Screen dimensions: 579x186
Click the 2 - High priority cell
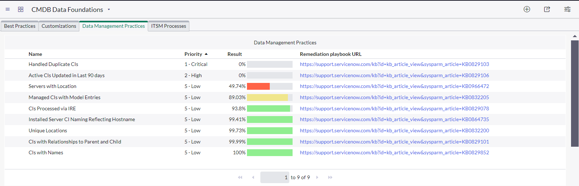[x=193, y=75]
